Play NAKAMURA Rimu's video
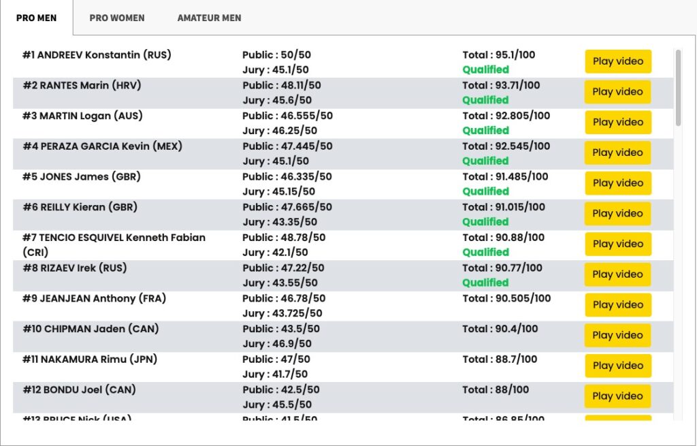Image resolution: width=697 pixels, height=446 pixels. (x=618, y=366)
